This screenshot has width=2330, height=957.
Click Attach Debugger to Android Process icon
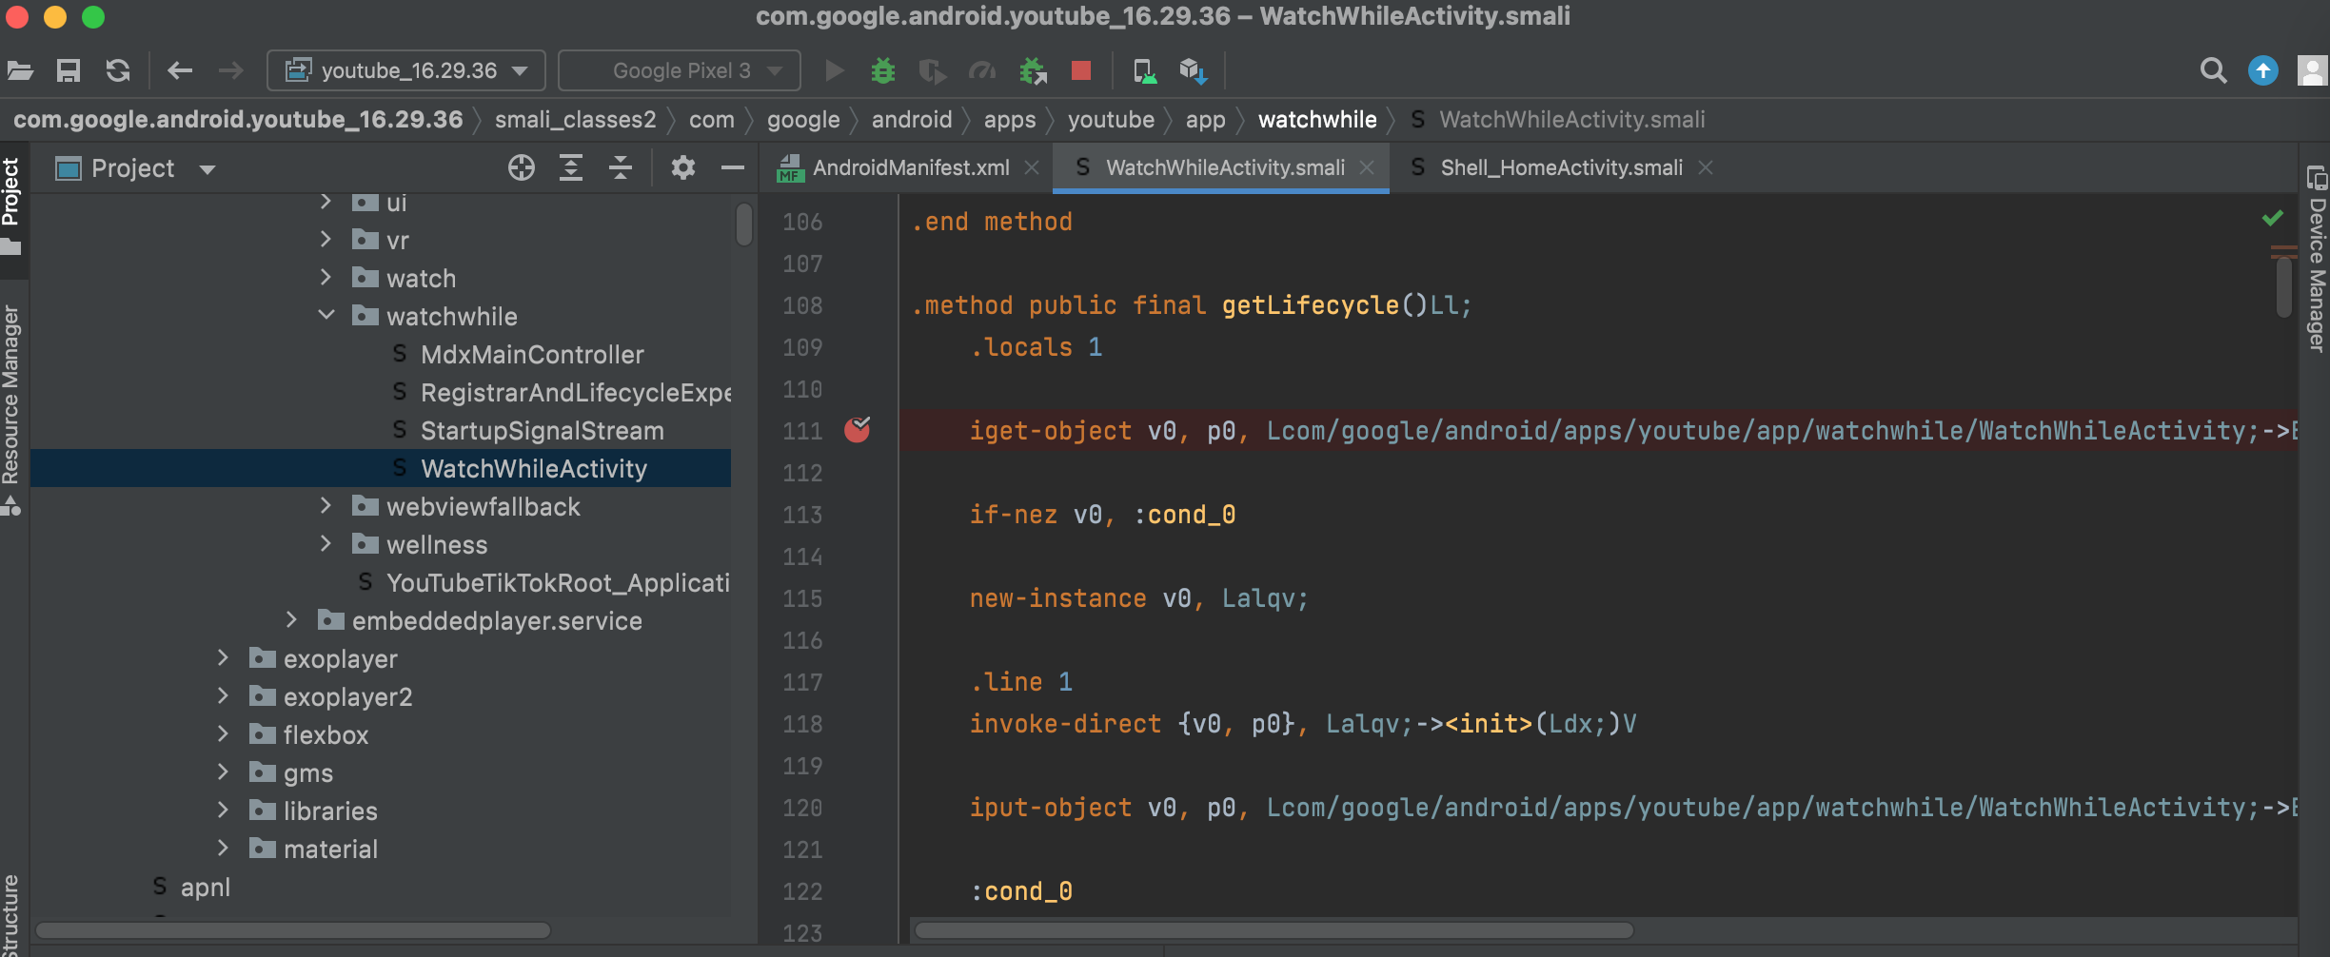1033,70
